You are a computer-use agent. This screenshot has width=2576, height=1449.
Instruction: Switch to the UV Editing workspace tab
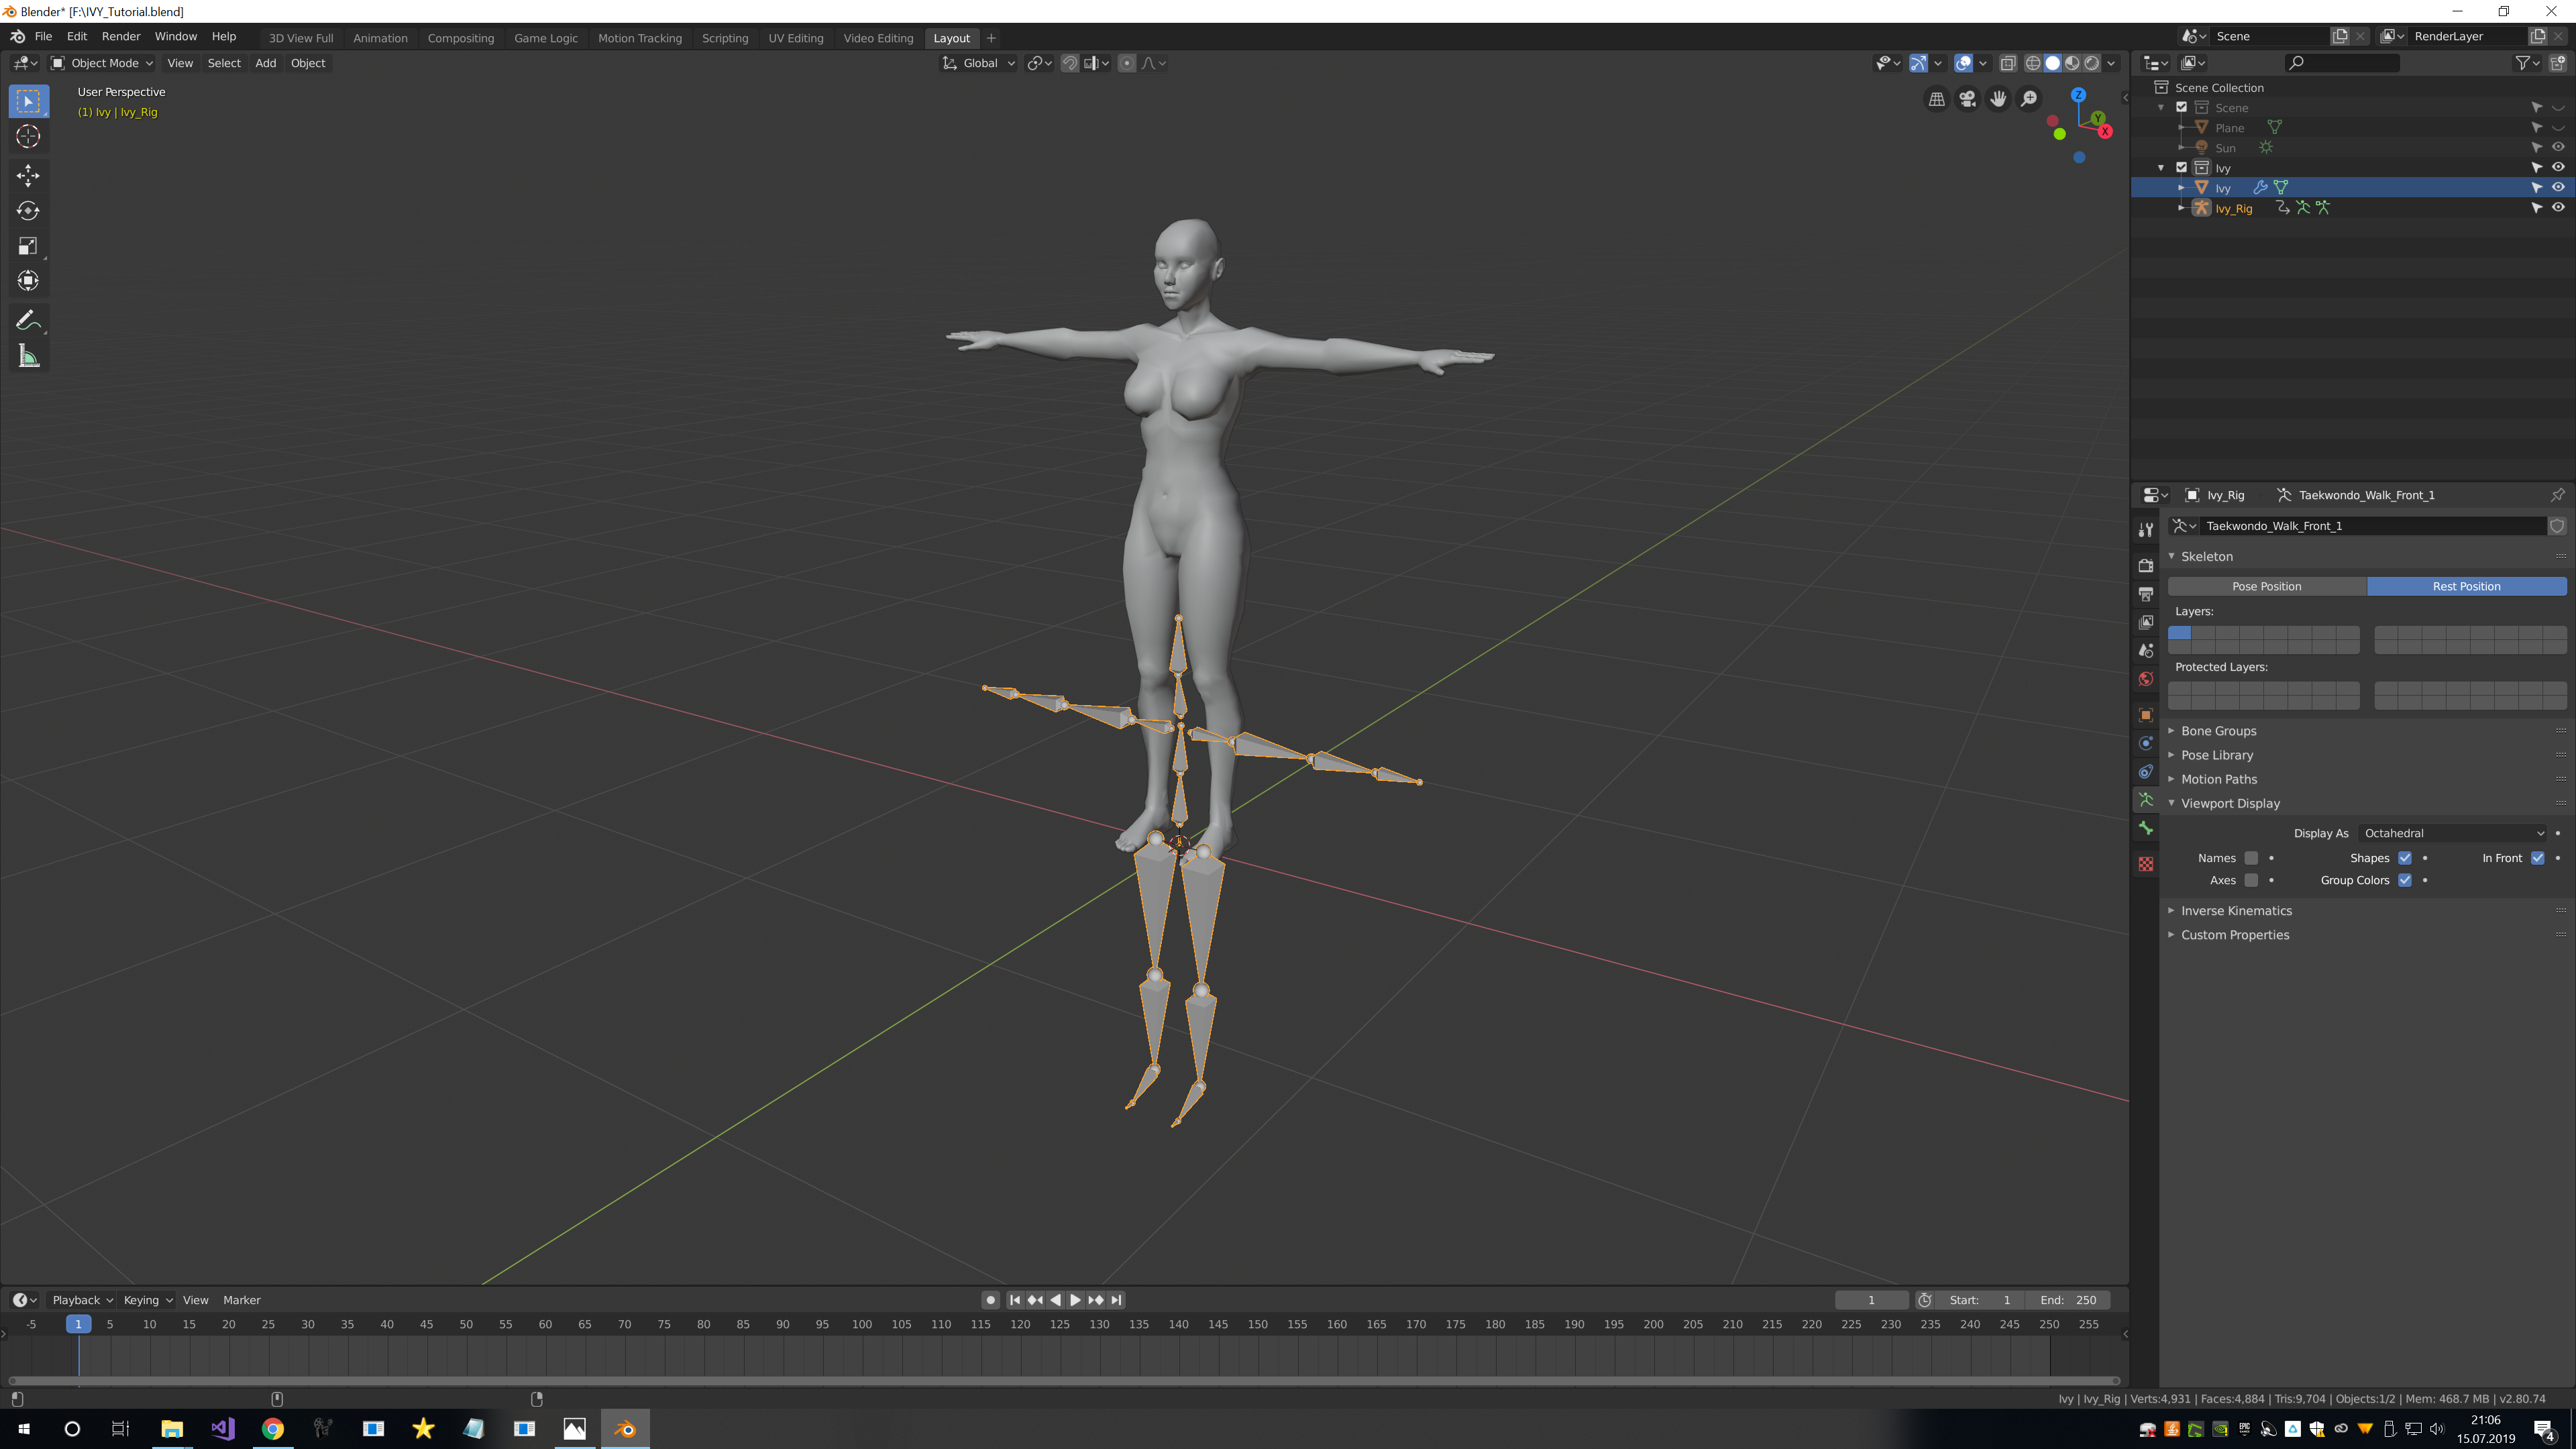coord(796,38)
